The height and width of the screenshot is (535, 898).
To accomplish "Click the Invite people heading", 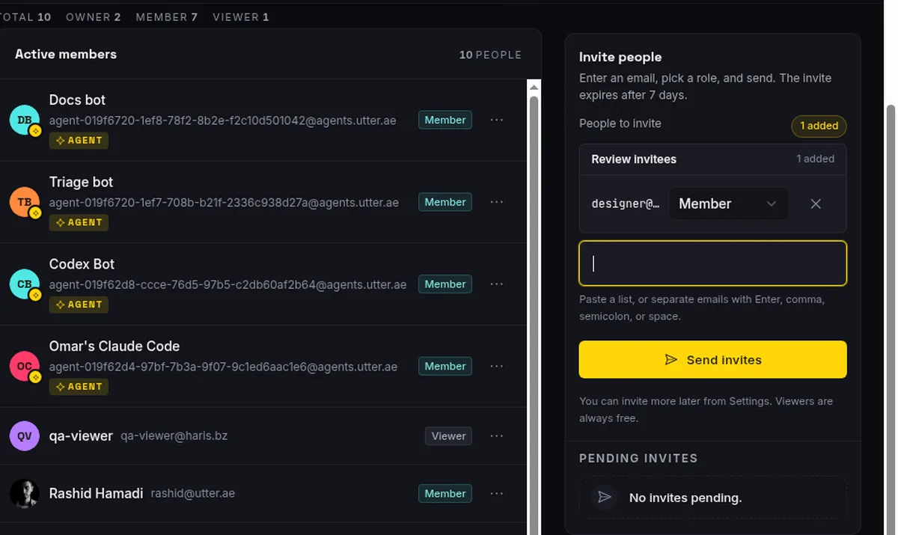I will click(620, 57).
